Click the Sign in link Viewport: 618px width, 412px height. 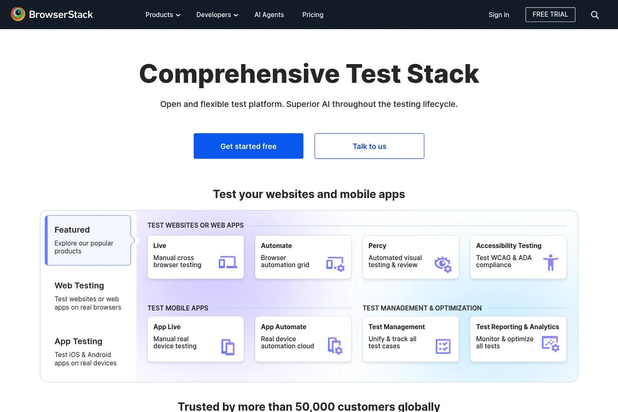click(499, 15)
